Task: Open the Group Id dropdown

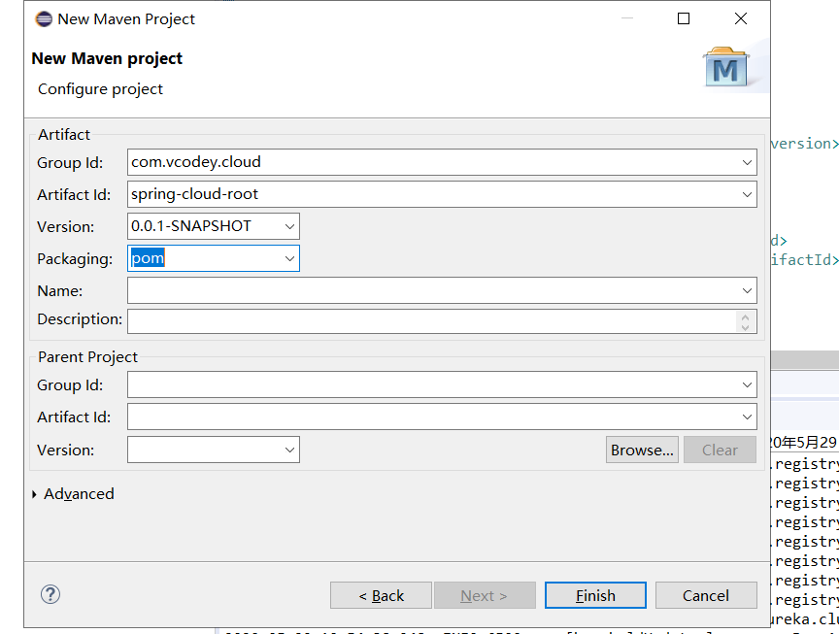Action: point(748,162)
